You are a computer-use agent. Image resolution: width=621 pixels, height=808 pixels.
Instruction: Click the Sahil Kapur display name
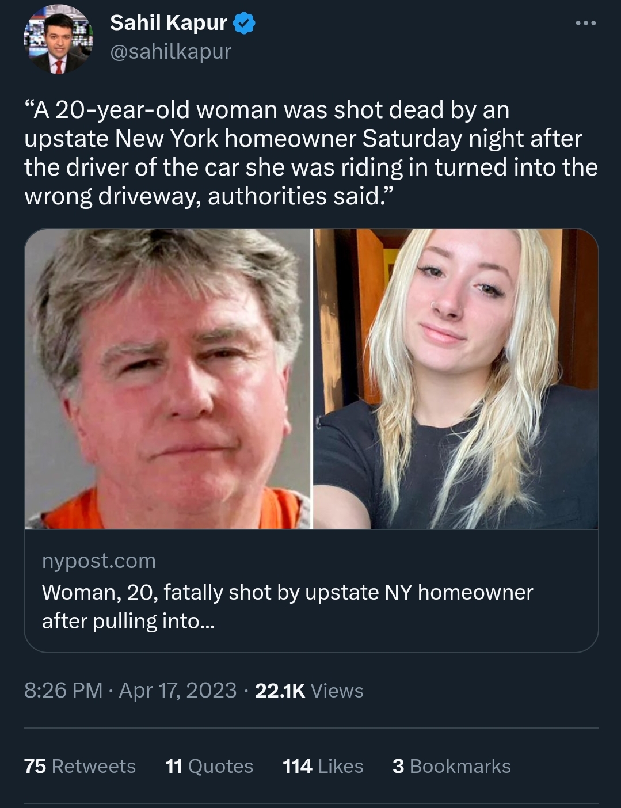(168, 23)
